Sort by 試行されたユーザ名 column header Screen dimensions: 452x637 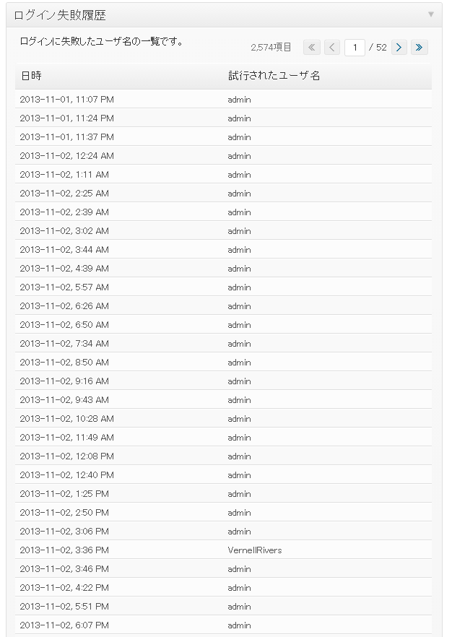[x=274, y=76]
